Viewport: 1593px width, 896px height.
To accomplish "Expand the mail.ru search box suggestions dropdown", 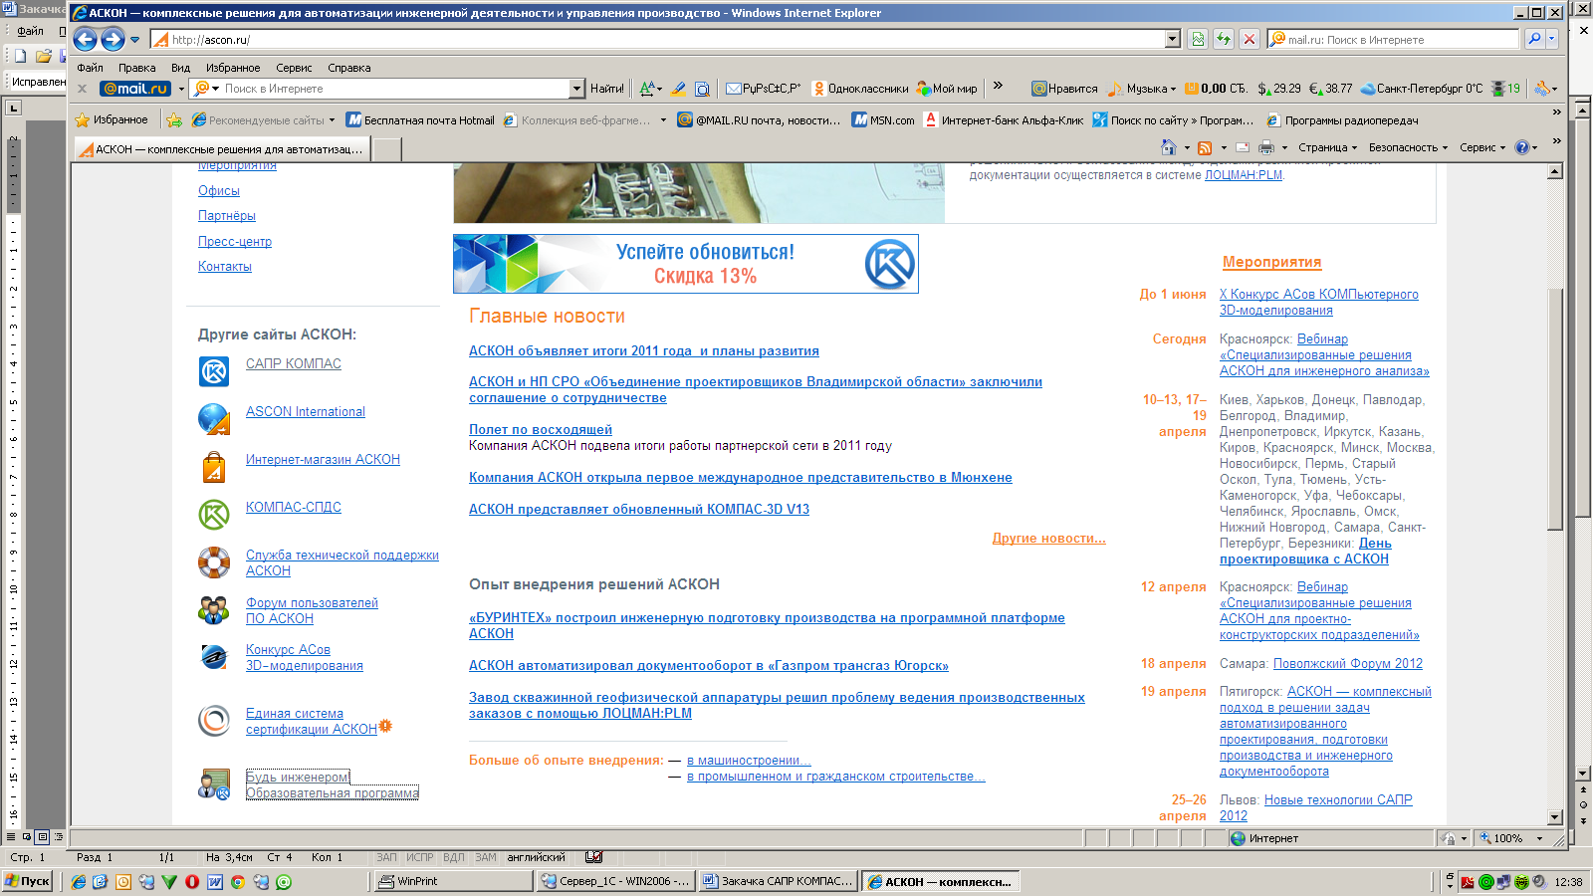I will (577, 89).
